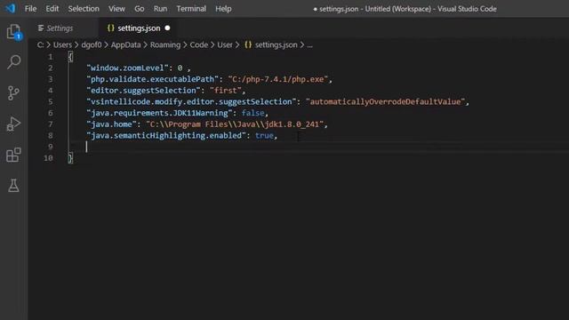Click line number 1 in gutter
The width and height of the screenshot is (569, 320).
(51, 57)
